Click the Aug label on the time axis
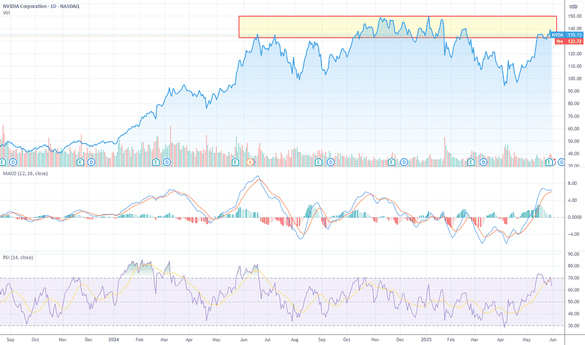The height and width of the screenshot is (345, 585). click(294, 340)
